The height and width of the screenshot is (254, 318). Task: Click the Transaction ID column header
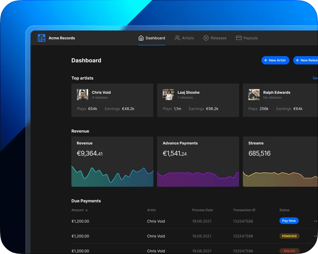click(x=244, y=210)
